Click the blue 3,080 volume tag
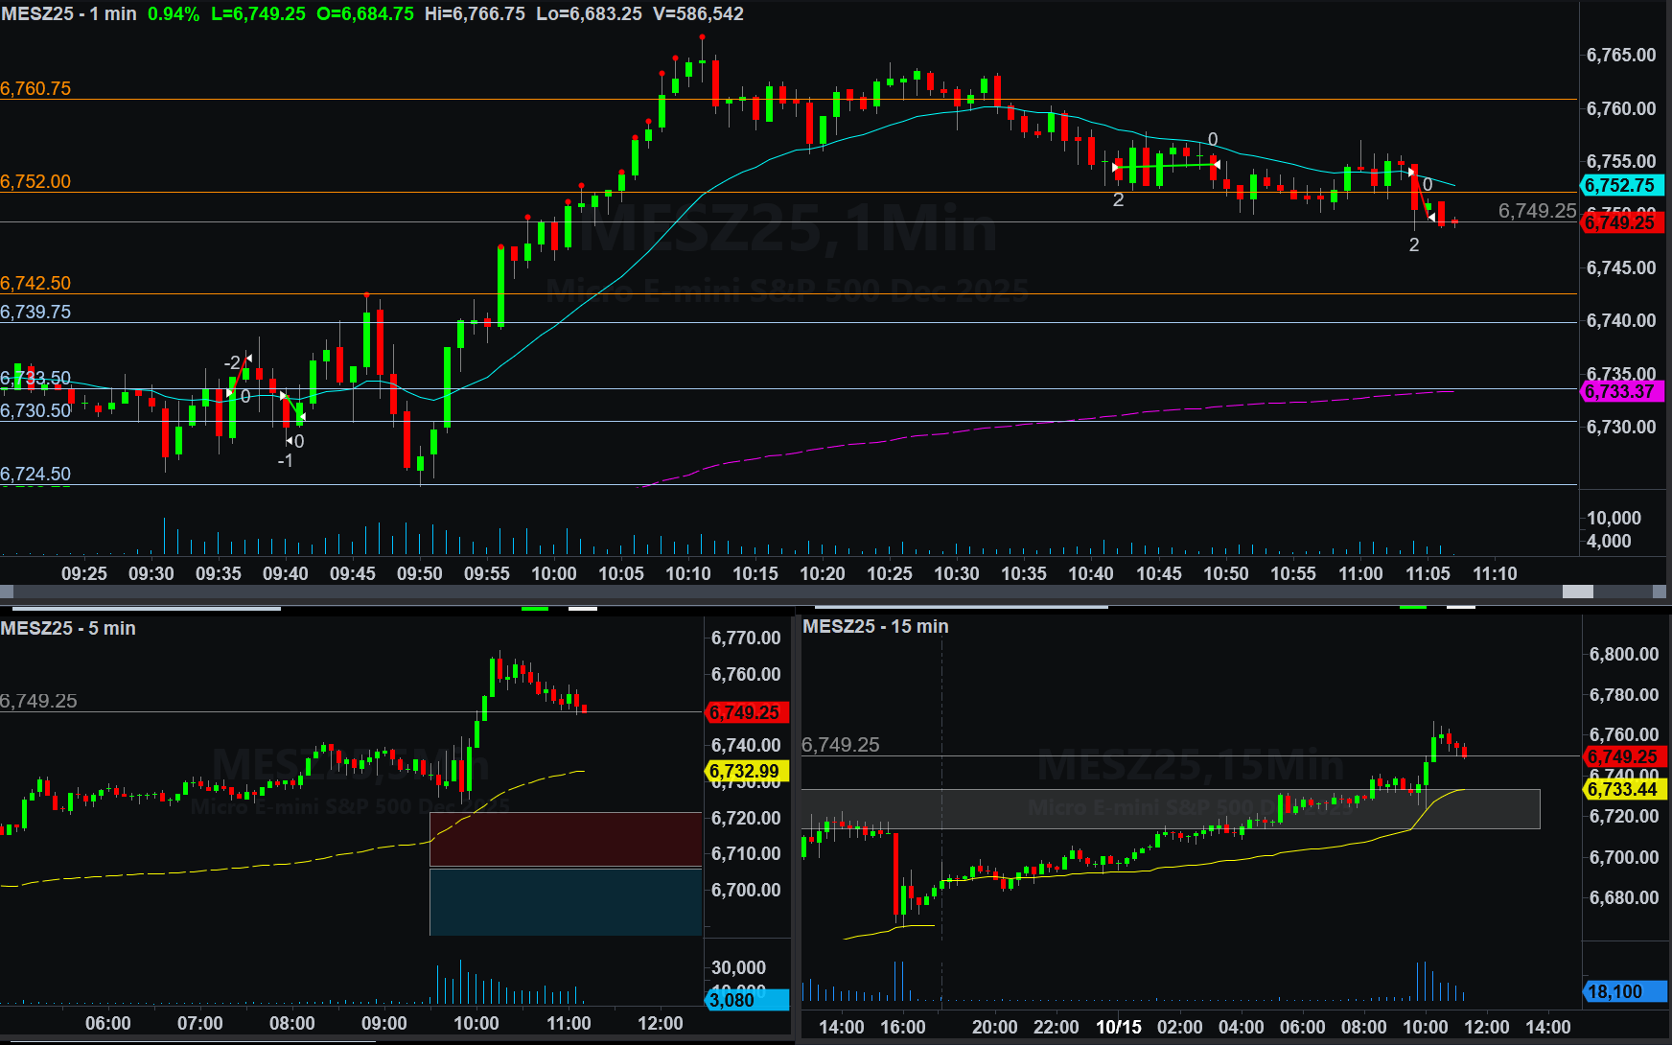The image size is (1672, 1045). [746, 1000]
